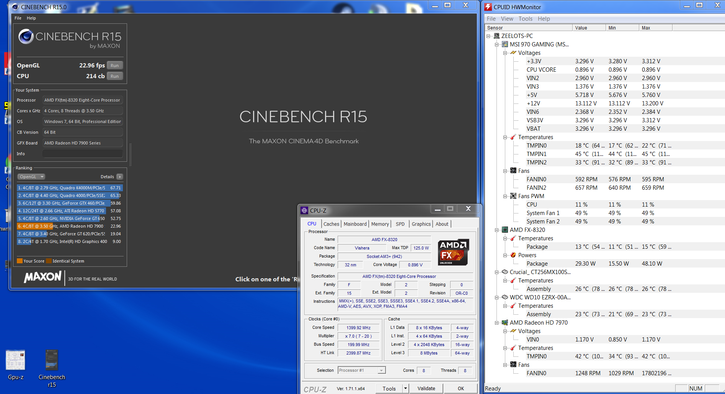Screen dimensions: 725x394
Task: Select the MSI 970 GAMING motherboard icon
Action: (x=505, y=44)
